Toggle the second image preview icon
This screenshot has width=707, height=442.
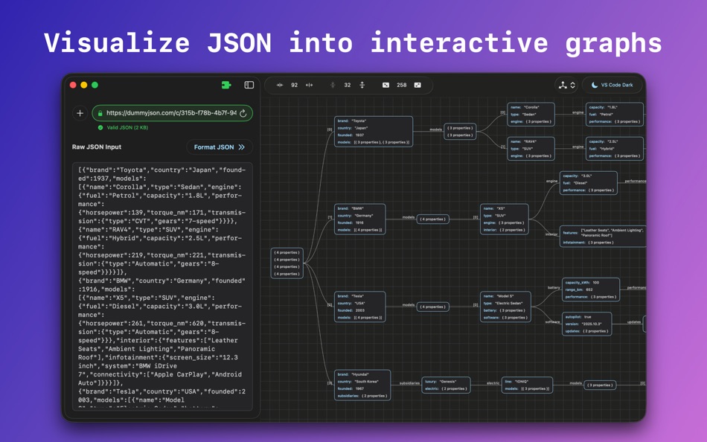[x=417, y=85]
